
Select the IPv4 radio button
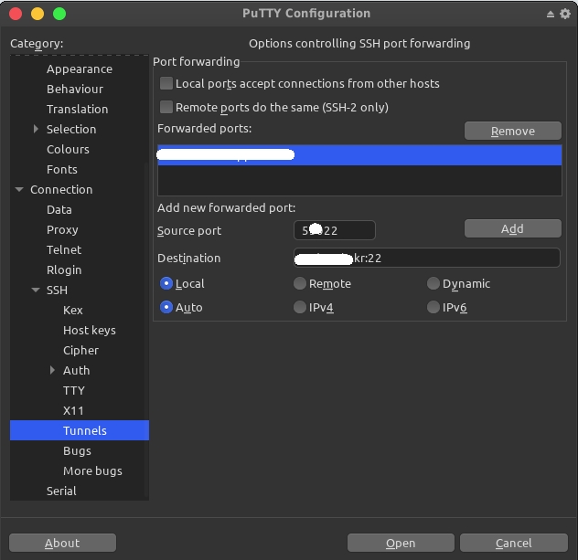(300, 307)
